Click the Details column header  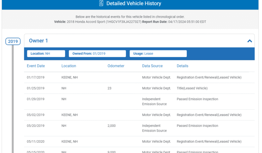pyautogui.click(x=183, y=66)
